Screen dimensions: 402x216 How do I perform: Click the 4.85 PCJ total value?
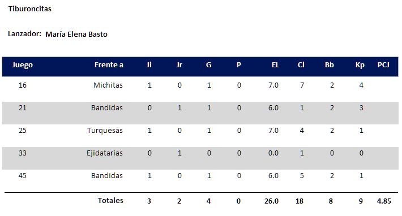[384, 201]
